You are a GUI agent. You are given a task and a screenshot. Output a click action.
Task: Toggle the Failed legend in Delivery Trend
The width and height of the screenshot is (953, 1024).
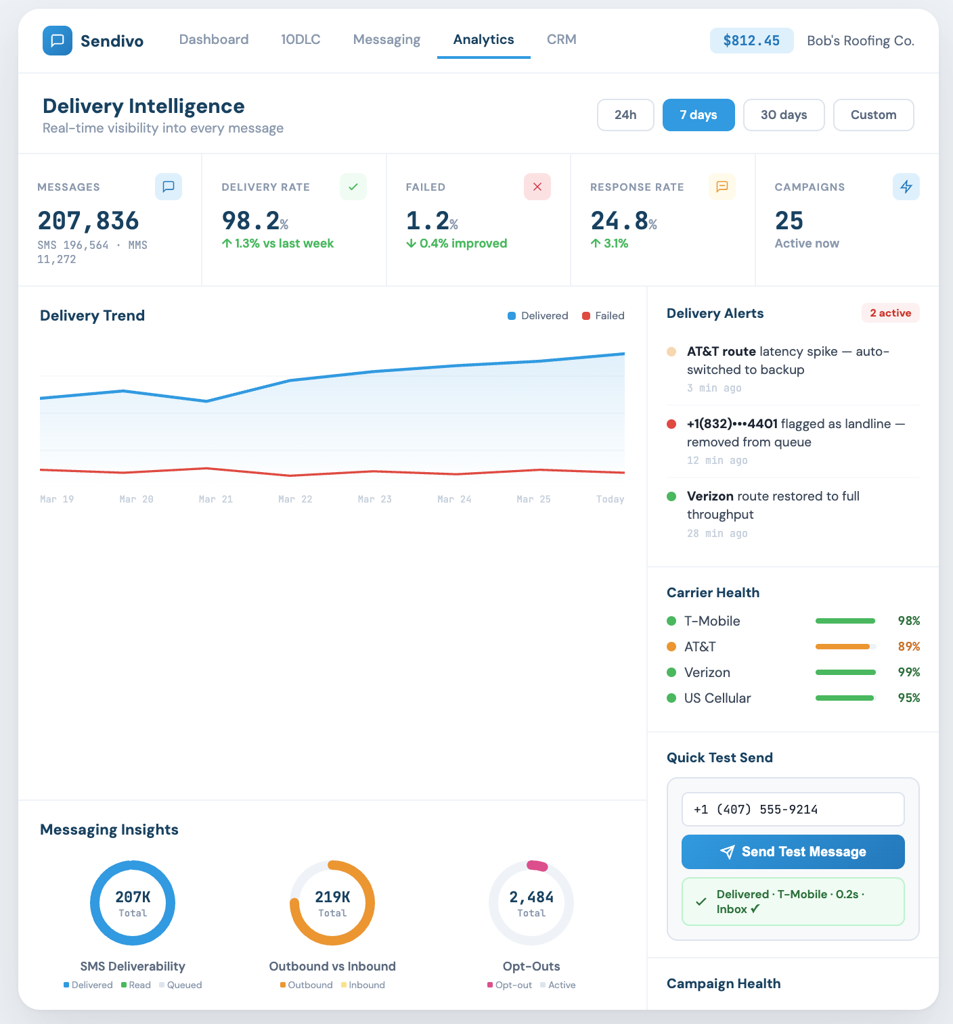602,315
